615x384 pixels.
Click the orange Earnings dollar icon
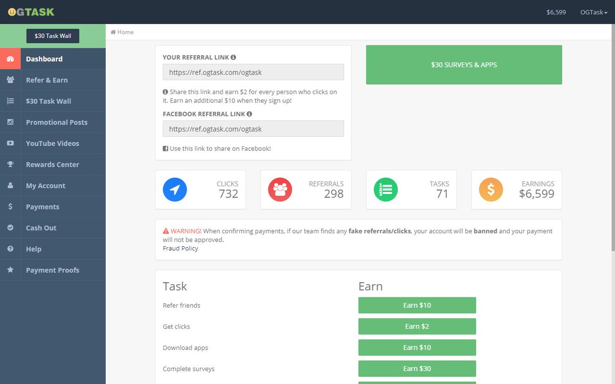[491, 190]
